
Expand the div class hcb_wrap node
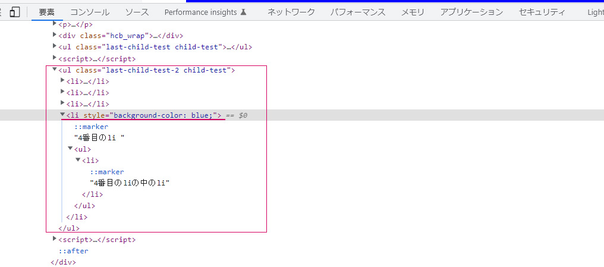[x=55, y=36]
